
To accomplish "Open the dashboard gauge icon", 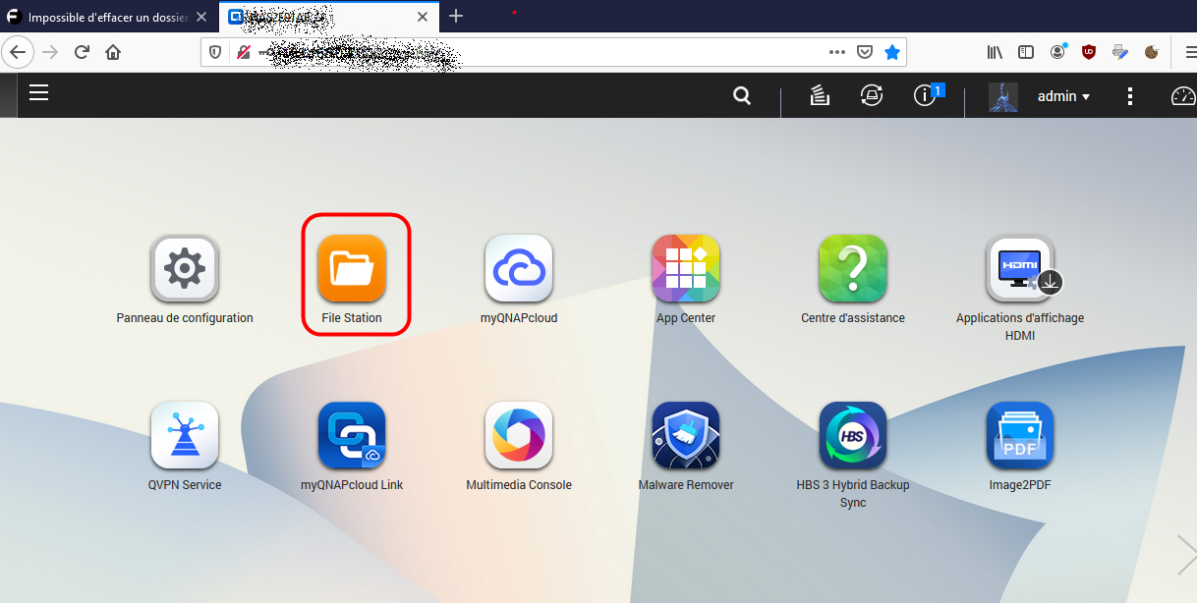I will (1182, 96).
